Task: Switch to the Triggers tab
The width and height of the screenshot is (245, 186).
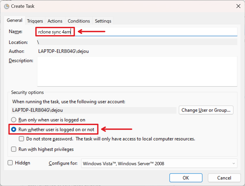Action: point(35,21)
